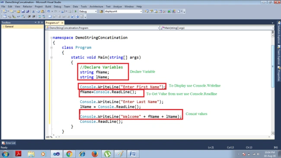Start debugging with the green play icon
The height and width of the screenshot is (158, 281).
(76, 11)
